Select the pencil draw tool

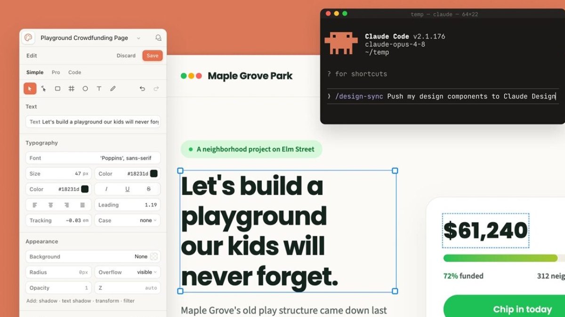point(113,88)
